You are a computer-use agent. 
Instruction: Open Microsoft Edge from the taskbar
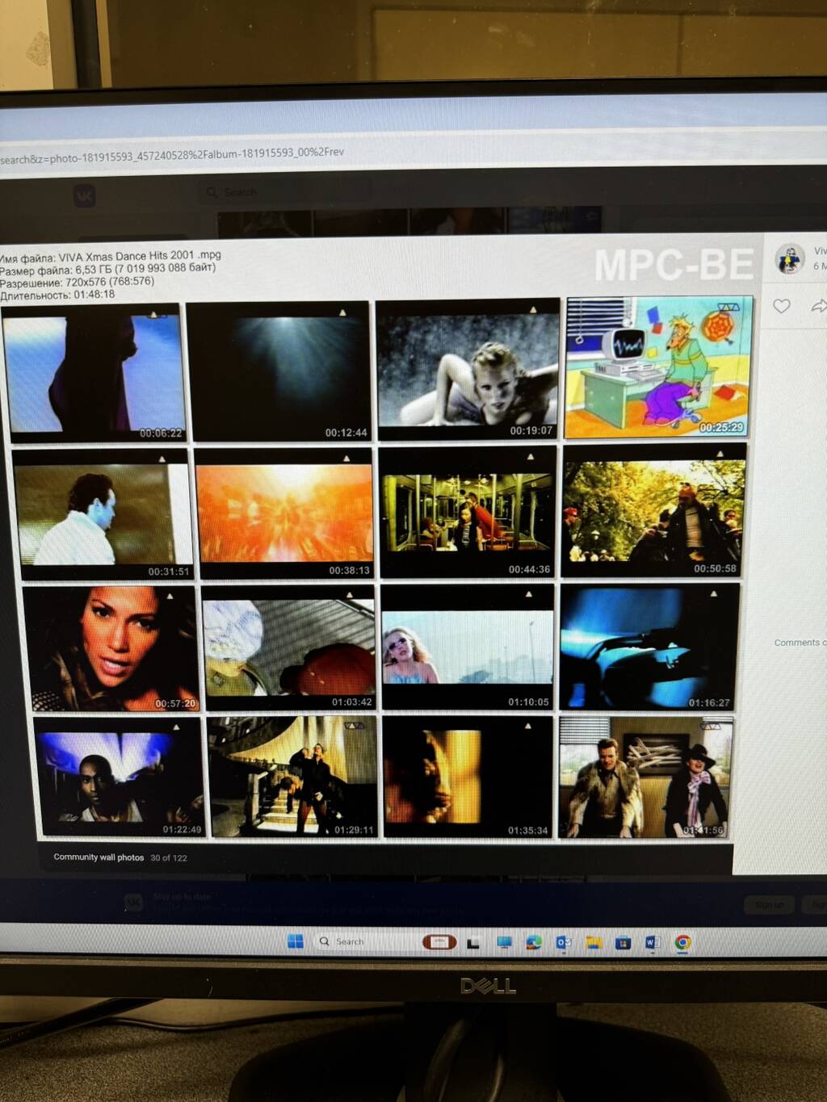click(534, 942)
